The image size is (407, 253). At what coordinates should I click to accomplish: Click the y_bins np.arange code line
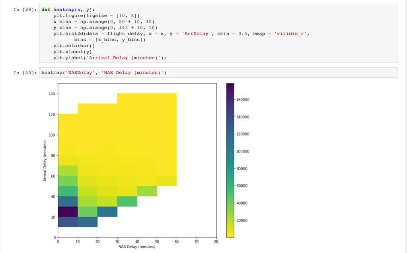[105, 27]
